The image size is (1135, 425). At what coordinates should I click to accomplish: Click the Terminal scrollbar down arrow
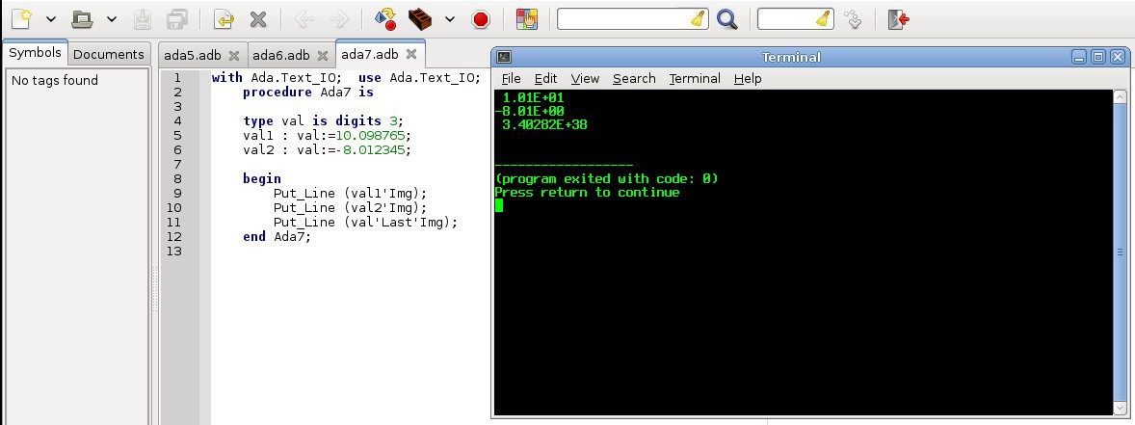tap(1120, 409)
